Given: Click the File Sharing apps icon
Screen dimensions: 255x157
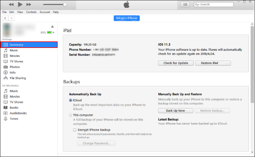Looking at the screenshot, I should point(6,78).
